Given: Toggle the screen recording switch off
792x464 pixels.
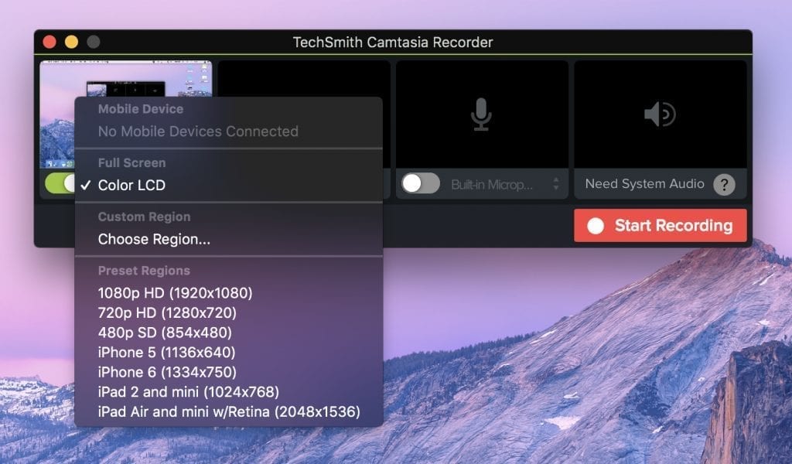Looking at the screenshot, I should coord(60,183).
